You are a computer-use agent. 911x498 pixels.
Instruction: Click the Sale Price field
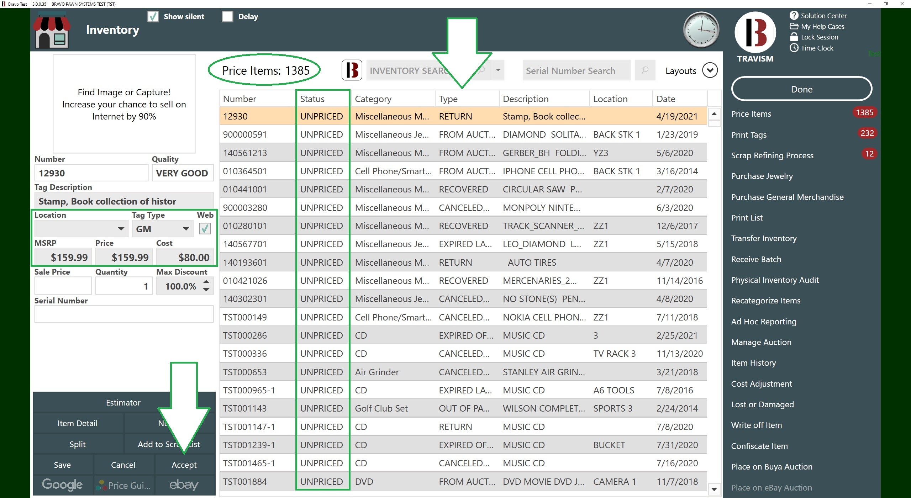[x=63, y=286]
